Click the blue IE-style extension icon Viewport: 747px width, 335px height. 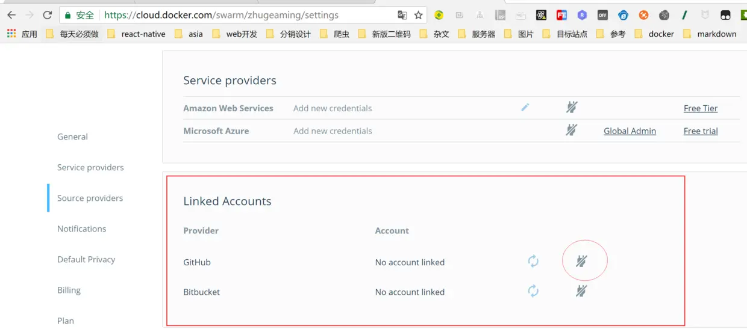[x=623, y=15]
